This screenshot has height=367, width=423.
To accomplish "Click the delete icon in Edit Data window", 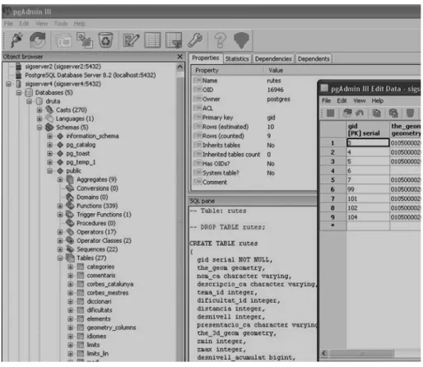I will tap(410, 113).
